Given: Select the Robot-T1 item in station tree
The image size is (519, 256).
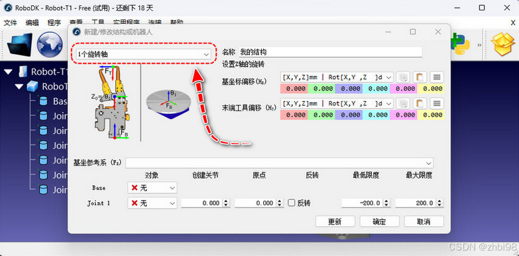Looking at the screenshot, I should (x=49, y=72).
